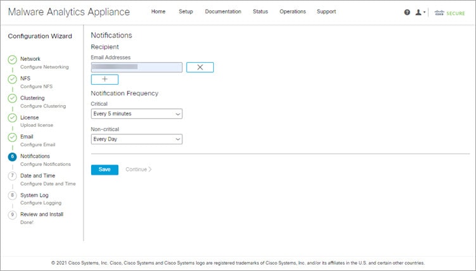Click the License step checkmark icon
The width and height of the screenshot is (476, 271).
tap(13, 118)
